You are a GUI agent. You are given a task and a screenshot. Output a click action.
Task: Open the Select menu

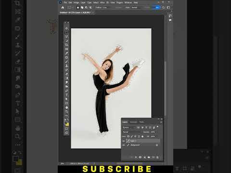[96, 2]
